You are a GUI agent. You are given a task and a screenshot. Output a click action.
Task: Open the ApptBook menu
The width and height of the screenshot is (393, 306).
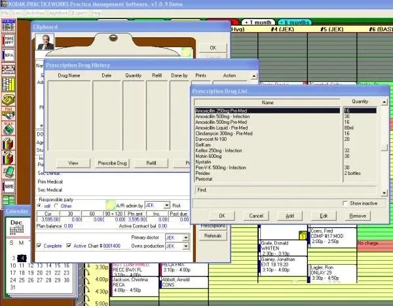58,13
